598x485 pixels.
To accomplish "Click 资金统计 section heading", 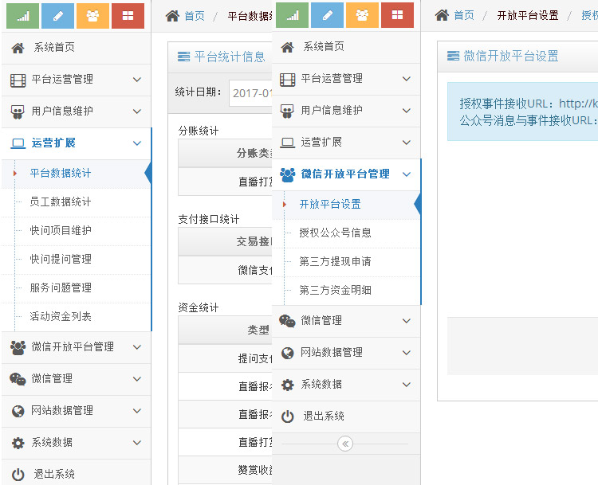I will [x=199, y=308].
